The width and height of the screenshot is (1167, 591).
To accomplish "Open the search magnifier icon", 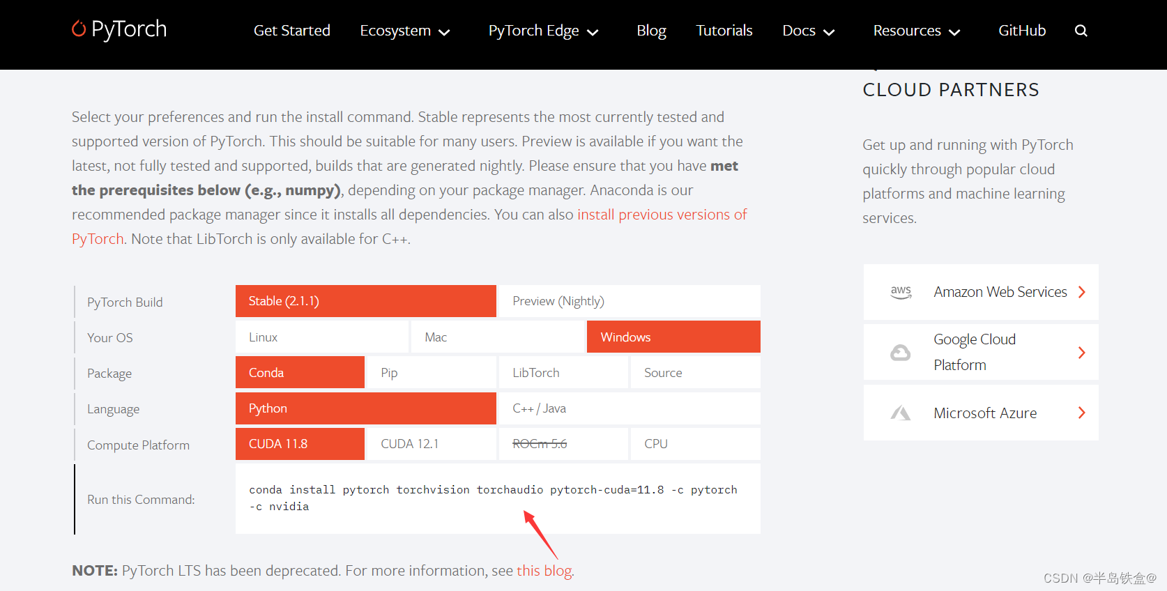I will 1081,31.
